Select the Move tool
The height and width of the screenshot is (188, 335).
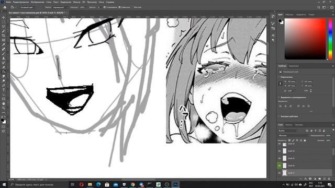[4, 17]
